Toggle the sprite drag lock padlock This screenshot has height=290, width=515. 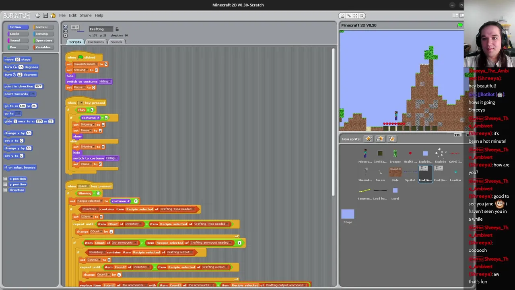pos(117,29)
